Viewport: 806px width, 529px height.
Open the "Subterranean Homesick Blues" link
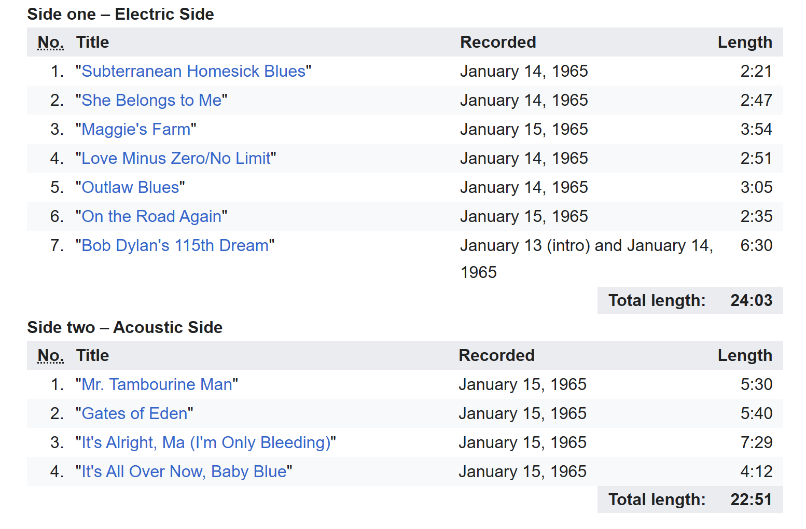(193, 71)
